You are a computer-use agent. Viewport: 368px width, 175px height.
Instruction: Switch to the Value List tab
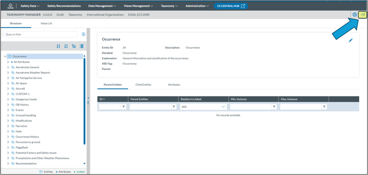pos(46,23)
